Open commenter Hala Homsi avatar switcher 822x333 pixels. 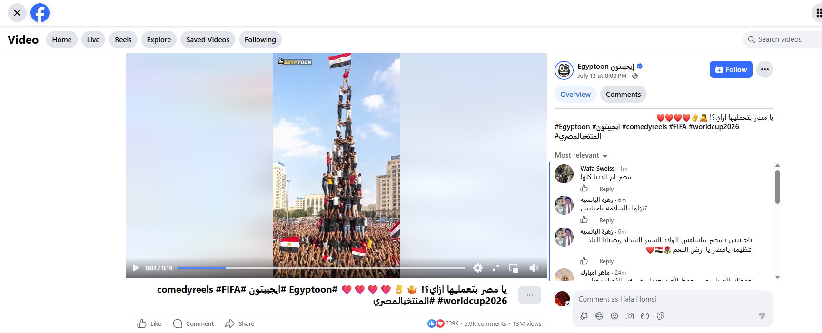click(x=562, y=299)
